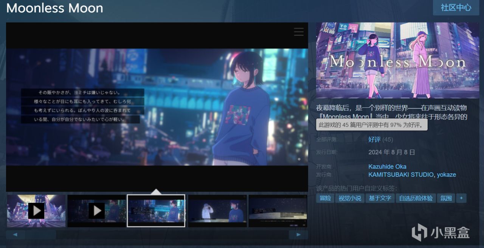Open hamburger menu icon on game screenshot
Screen dimensions: 484x248
[299, 32]
